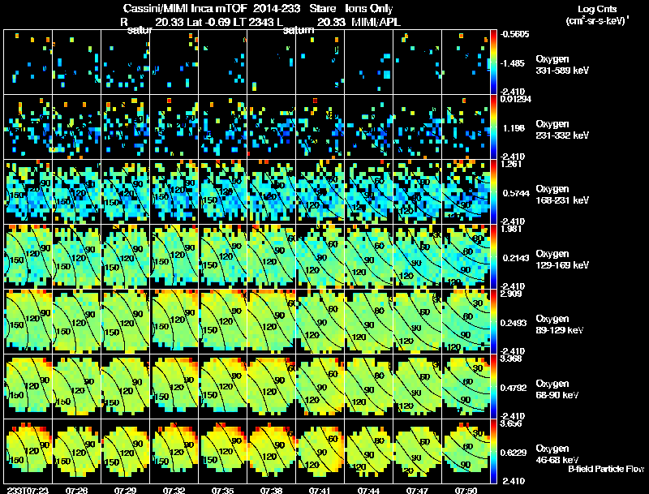Click the color bar beside Oxygen 46-68 keV

(x=493, y=451)
